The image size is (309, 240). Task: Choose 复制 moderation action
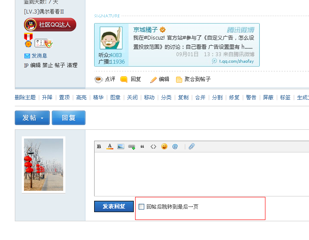coord(183,98)
